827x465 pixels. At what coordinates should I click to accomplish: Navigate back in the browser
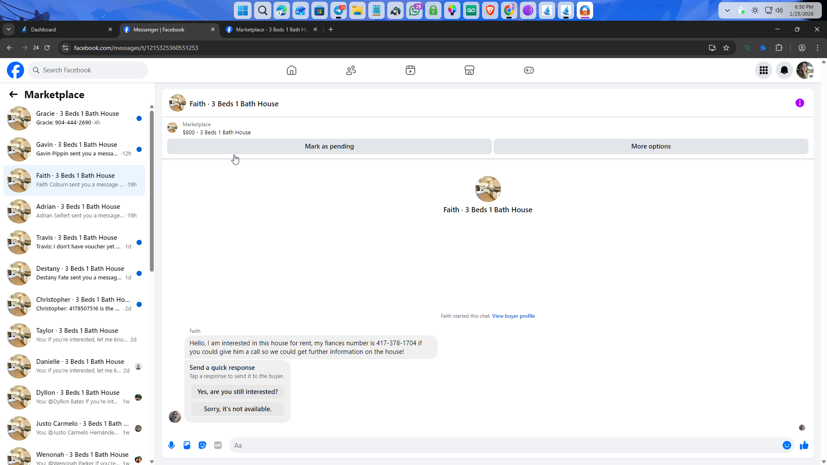(9, 48)
